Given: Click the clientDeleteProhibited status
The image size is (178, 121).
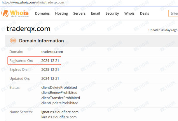Looking at the screenshot, I should point(59,87).
